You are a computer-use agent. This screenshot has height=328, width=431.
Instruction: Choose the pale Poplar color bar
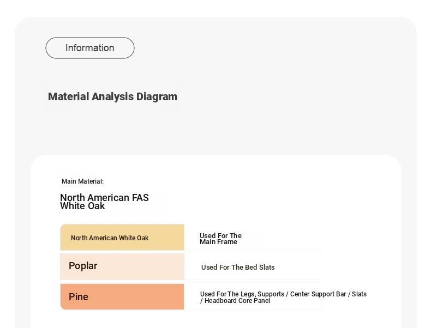pos(122,267)
